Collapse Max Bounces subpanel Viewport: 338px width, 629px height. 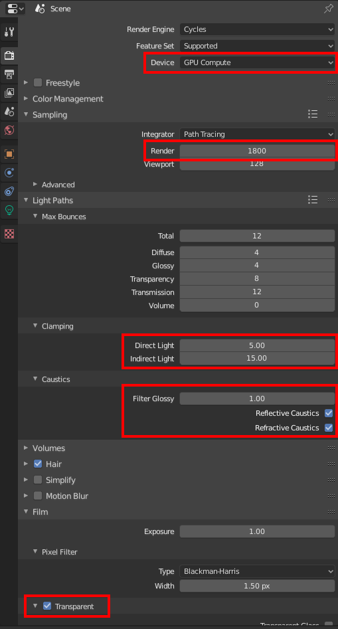point(35,217)
